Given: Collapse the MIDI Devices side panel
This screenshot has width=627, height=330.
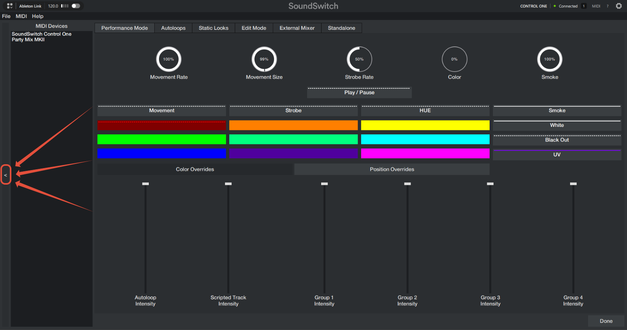Looking at the screenshot, I should tap(6, 175).
